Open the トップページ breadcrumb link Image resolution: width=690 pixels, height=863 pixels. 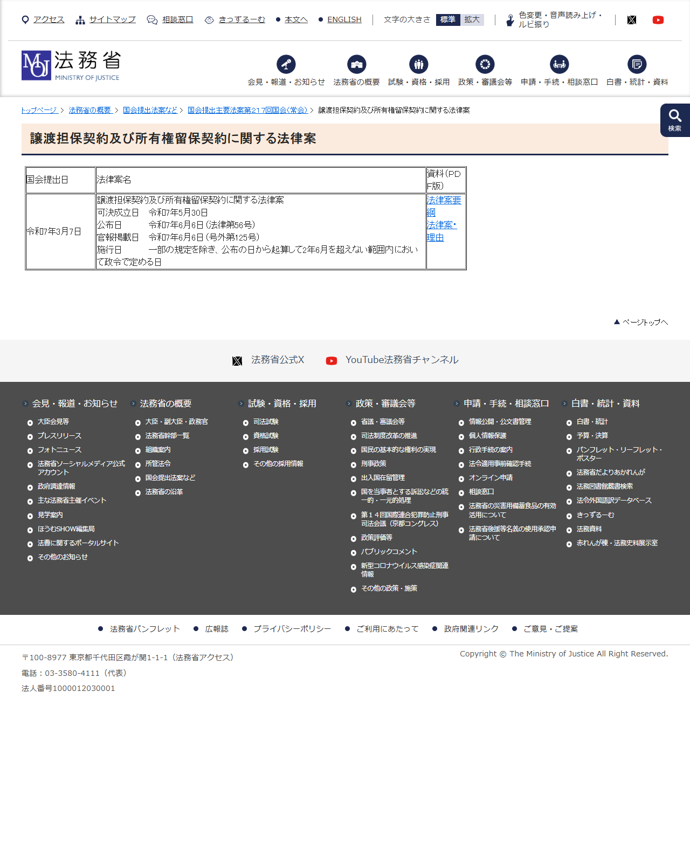pos(39,110)
